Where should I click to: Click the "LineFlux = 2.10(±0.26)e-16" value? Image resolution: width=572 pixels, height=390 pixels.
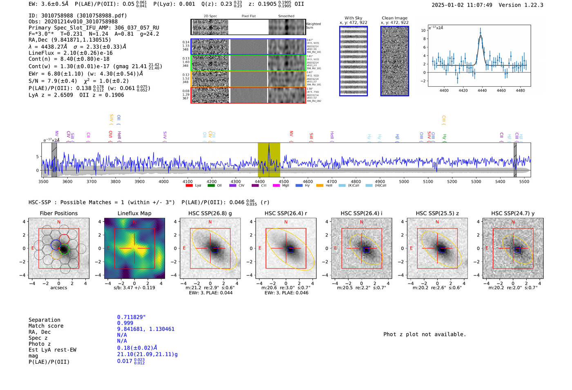[x=71, y=53]
